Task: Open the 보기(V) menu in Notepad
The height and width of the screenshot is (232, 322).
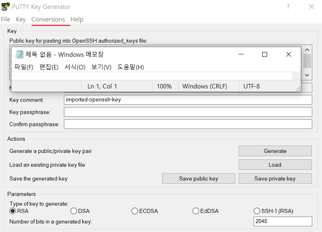Action: tap(101, 67)
